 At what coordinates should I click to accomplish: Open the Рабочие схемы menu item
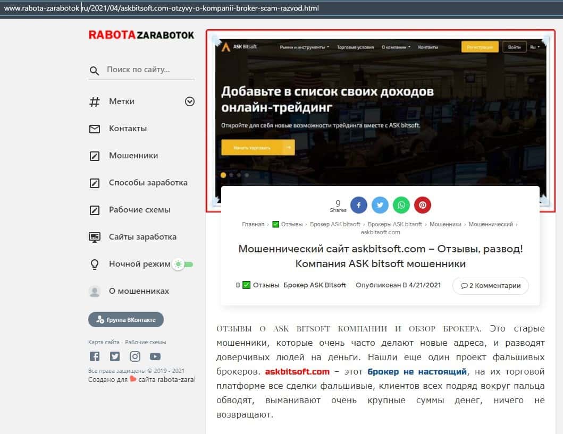(x=140, y=210)
